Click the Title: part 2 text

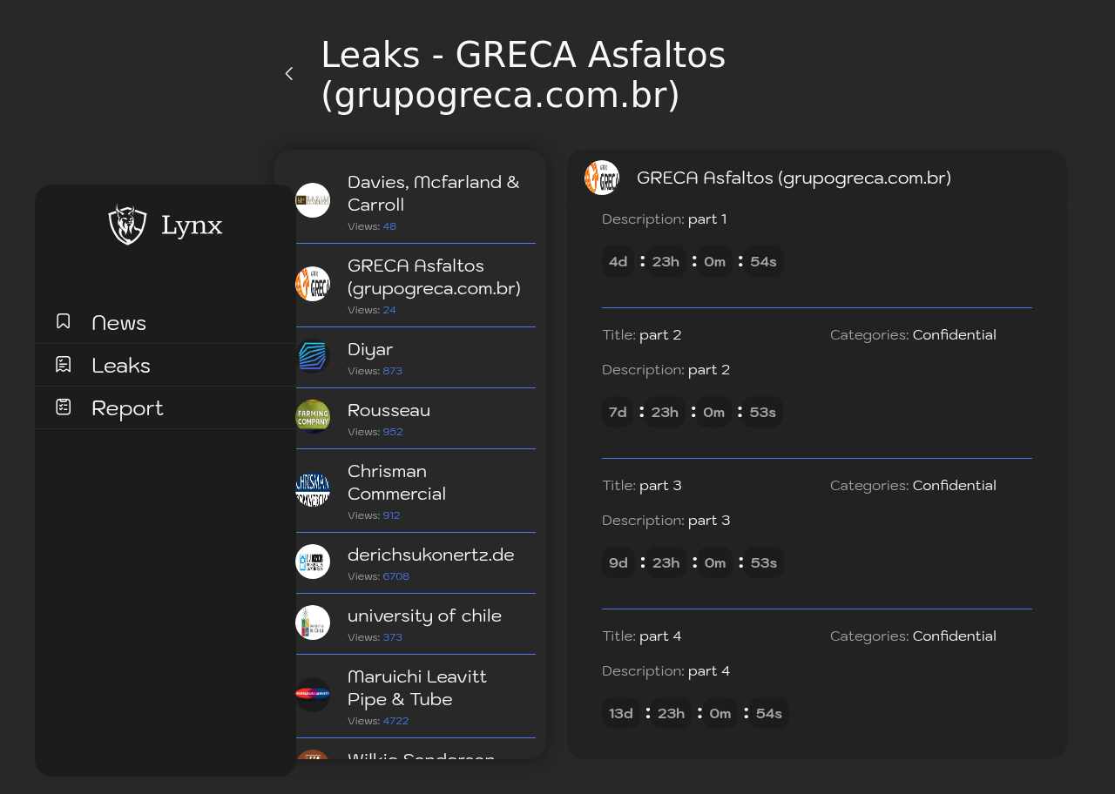point(642,335)
